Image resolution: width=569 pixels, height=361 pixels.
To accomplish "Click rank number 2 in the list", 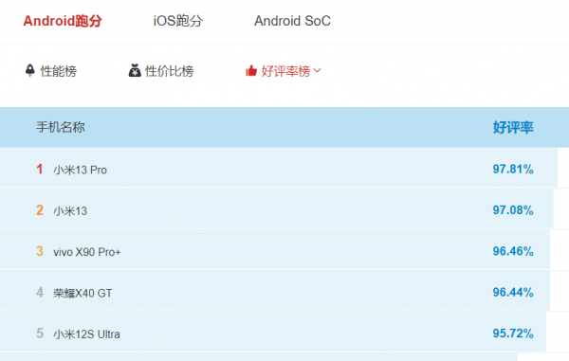I will [40, 209].
